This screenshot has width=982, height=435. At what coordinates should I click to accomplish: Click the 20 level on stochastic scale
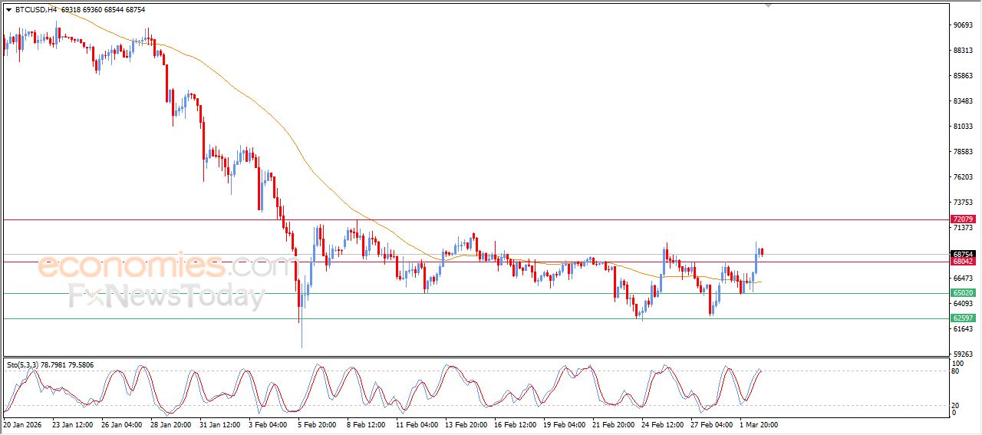tap(956, 405)
